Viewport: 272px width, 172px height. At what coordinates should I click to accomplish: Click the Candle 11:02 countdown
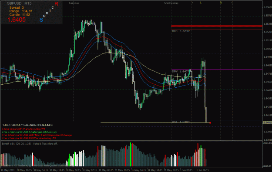[20, 15]
